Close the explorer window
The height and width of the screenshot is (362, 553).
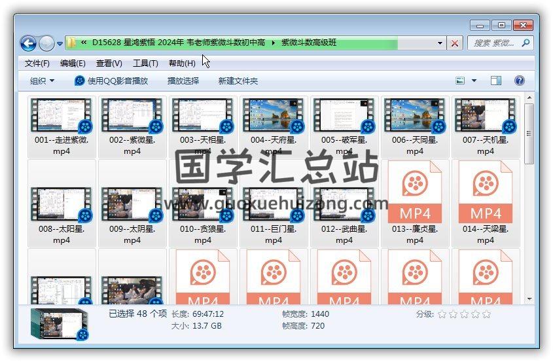point(524,26)
